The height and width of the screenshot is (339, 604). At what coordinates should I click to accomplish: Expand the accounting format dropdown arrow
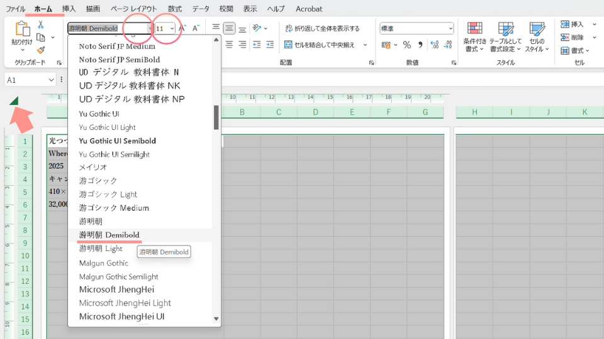pyautogui.click(x=396, y=45)
